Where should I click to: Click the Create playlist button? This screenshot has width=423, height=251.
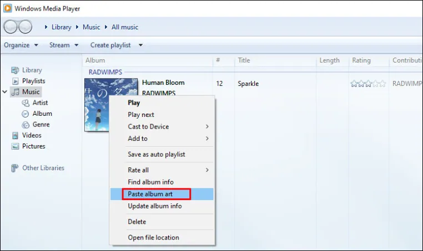click(110, 45)
